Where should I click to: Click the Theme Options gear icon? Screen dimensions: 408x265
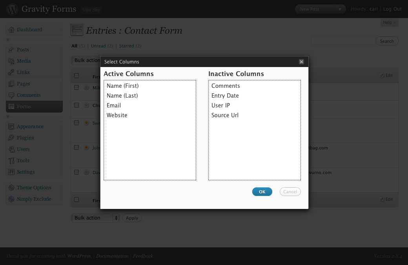point(11,187)
